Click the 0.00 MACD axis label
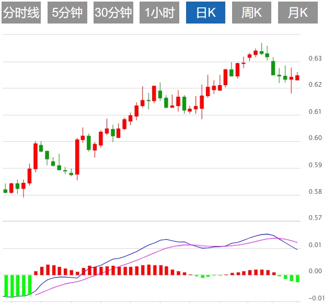 click(x=315, y=271)
